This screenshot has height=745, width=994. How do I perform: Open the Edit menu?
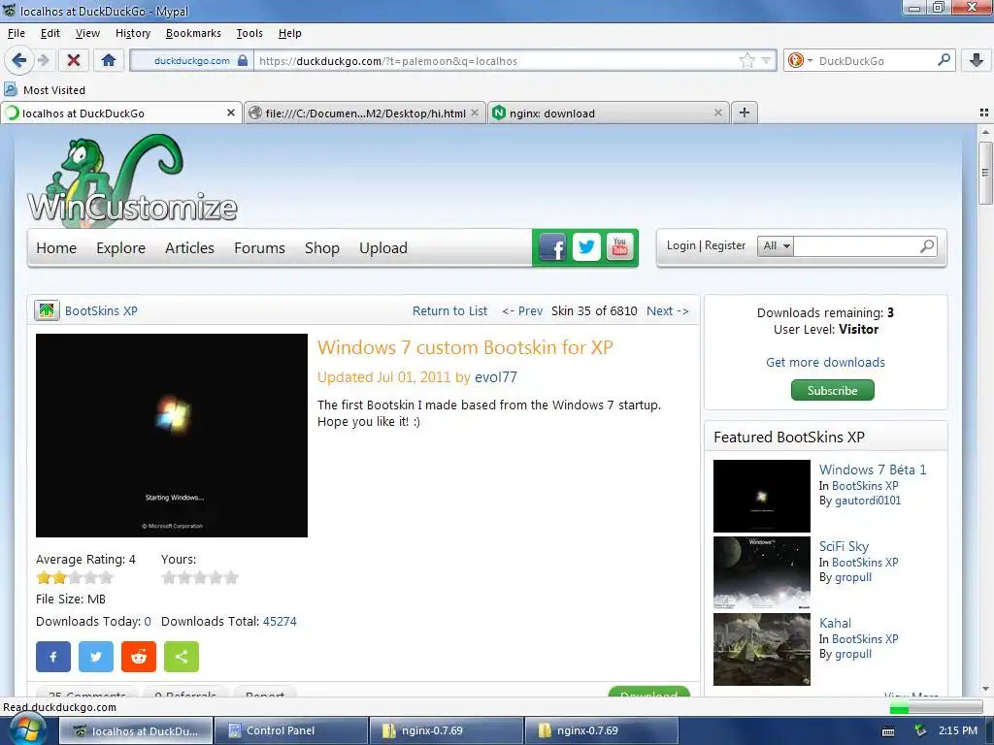pyautogui.click(x=50, y=33)
